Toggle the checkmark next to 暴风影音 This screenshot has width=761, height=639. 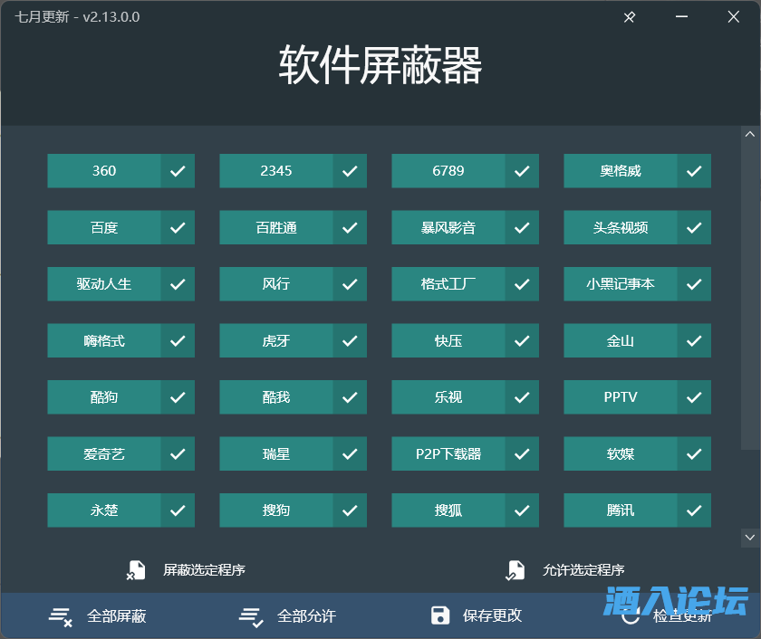[x=522, y=227]
